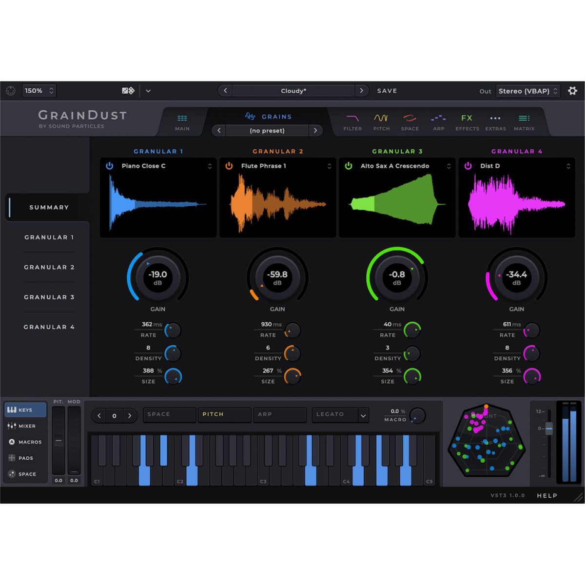Toggle power for Dist D granular
The height and width of the screenshot is (585, 585).
[468, 166]
